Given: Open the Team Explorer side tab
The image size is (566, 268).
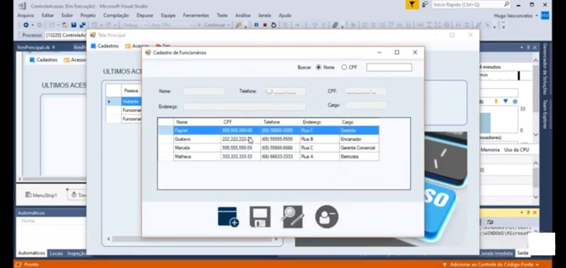Looking at the screenshot, I should point(545,114).
